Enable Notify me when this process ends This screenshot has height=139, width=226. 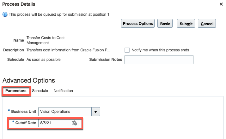coord(127,50)
